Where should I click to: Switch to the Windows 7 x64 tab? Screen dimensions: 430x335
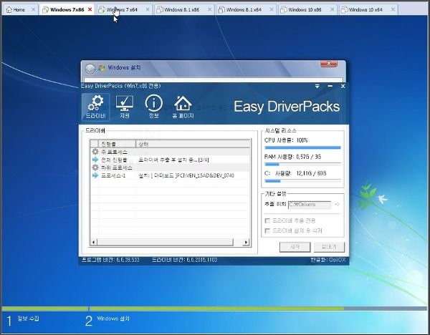(x=122, y=9)
